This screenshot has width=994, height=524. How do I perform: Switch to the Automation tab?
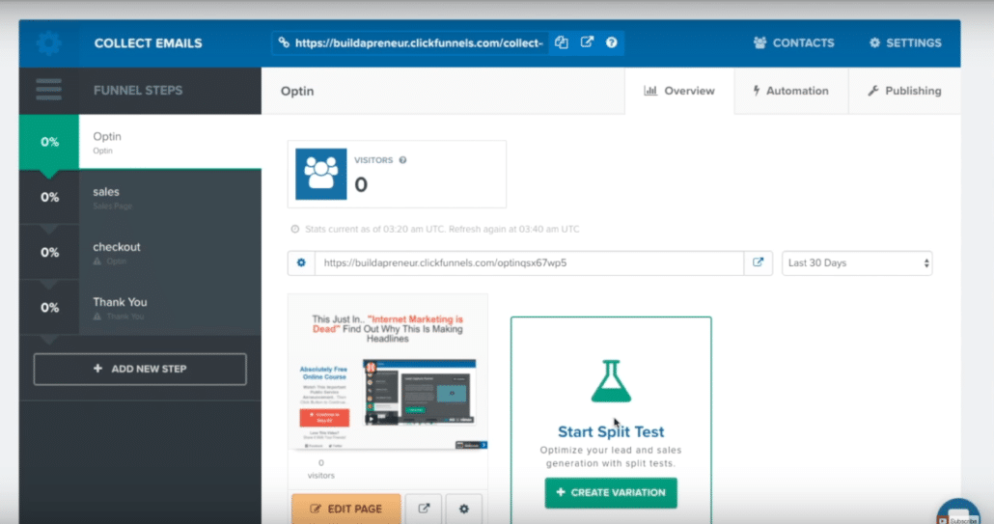coord(790,91)
